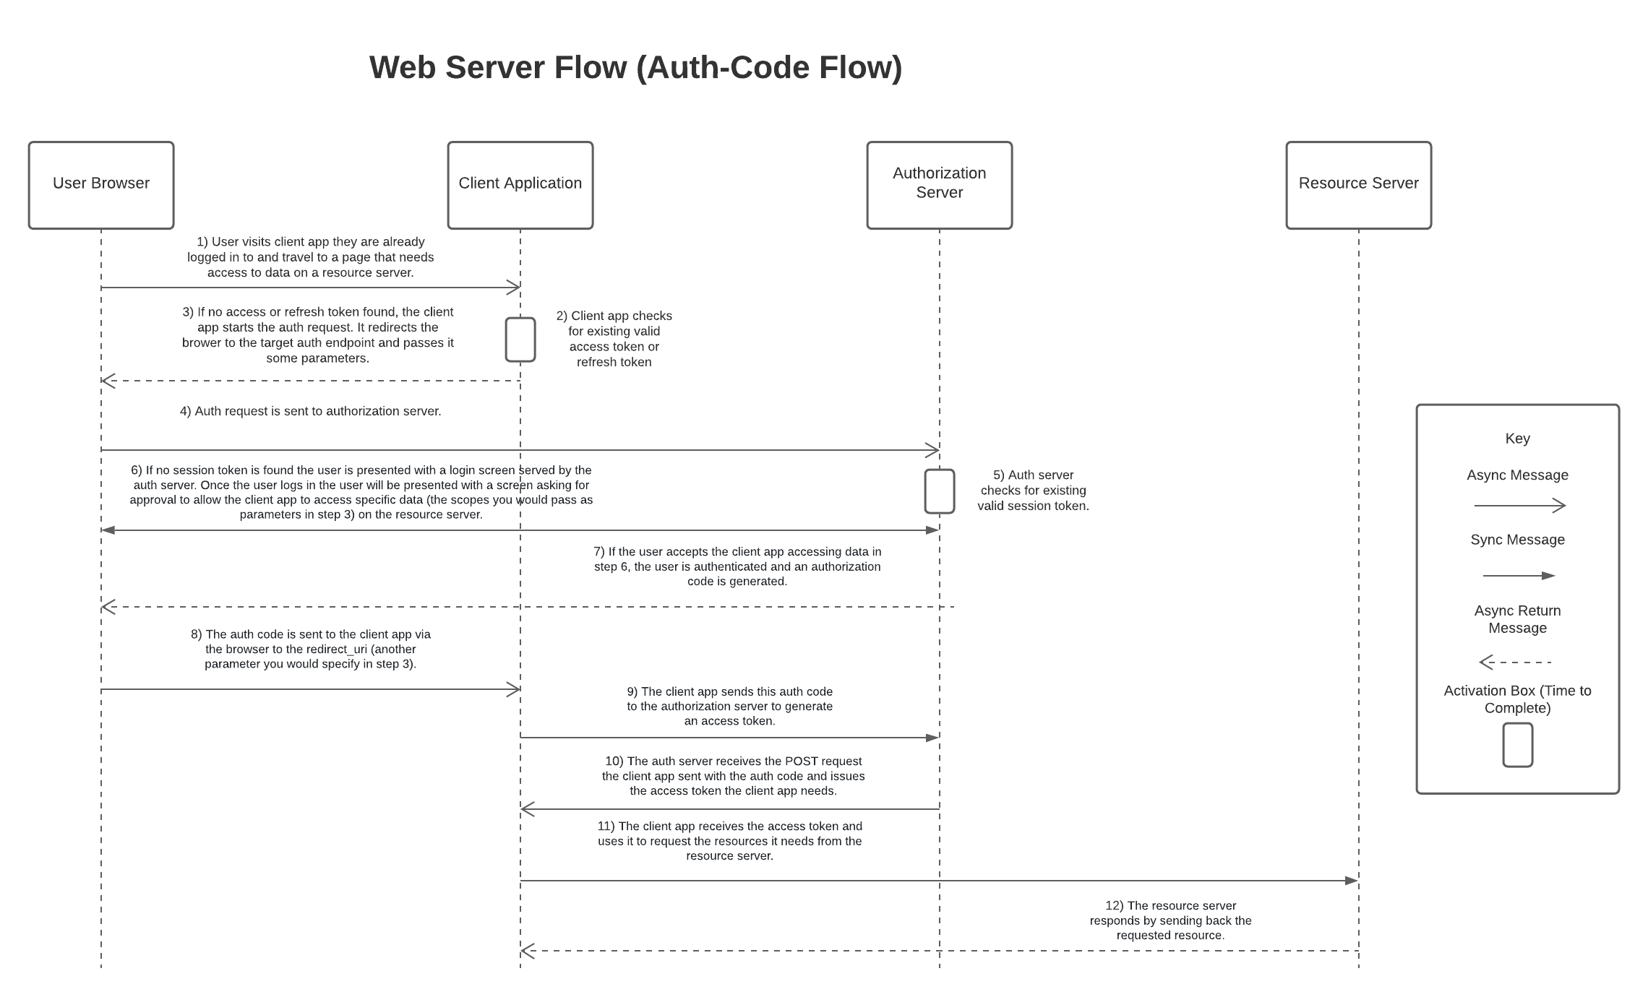The width and height of the screenshot is (1648, 997).
Task: Select the 'Web Server Flow (Auth-Code Flow)' title
Action: click(x=635, y=68)
